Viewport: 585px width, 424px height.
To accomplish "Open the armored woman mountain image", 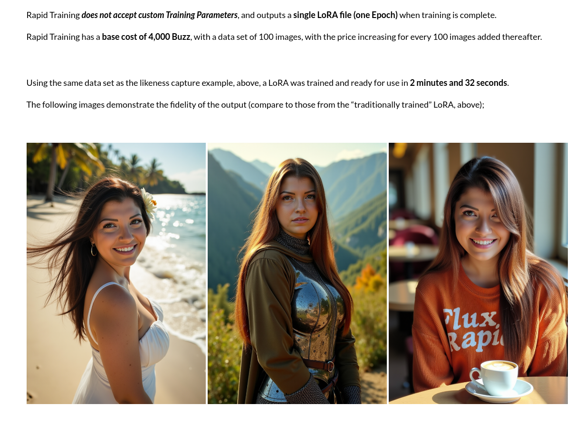I will tap(297, 273).
